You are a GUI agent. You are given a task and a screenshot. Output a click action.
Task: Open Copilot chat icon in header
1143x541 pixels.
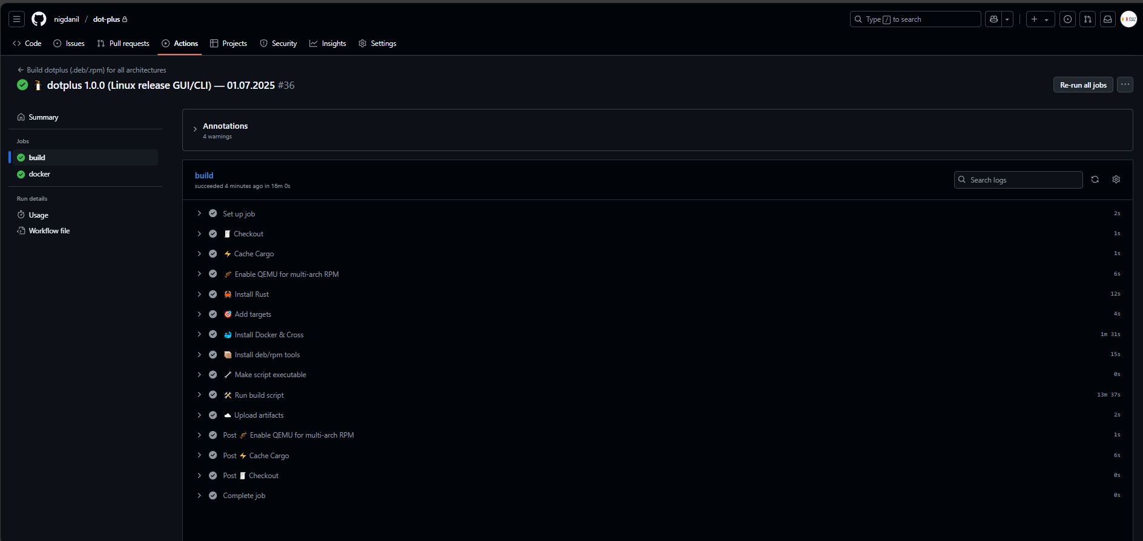coord(993,19)
